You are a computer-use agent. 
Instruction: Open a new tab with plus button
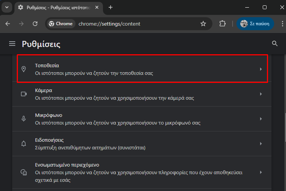coord(111,7)
